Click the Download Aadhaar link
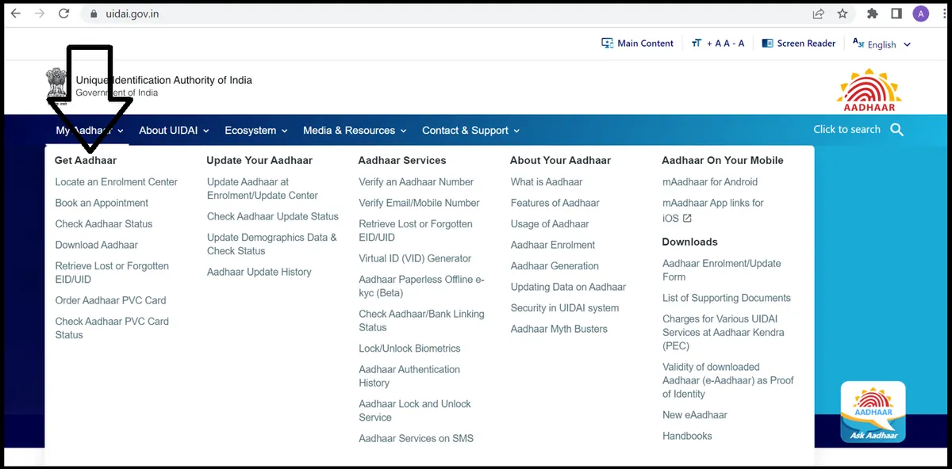This screenshot has height=469, width=952. (97, 245)
